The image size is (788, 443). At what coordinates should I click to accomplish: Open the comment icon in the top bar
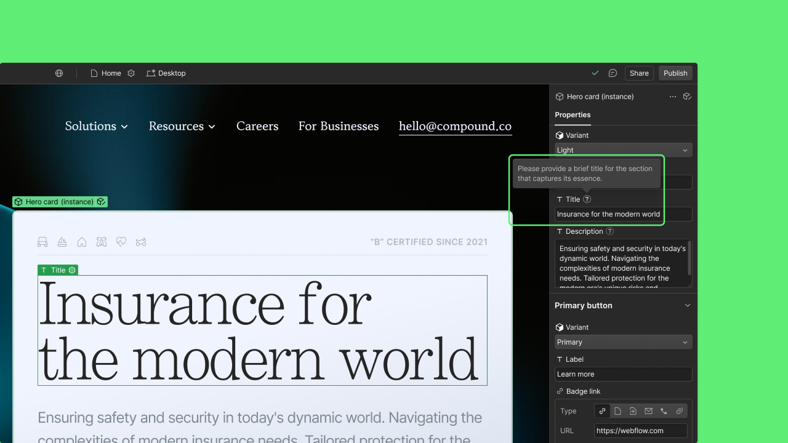(x=613, y=73)
